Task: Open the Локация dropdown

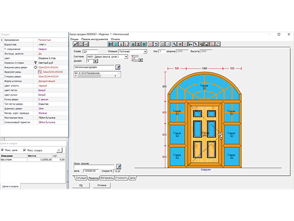Action: [x=145, y=51]
